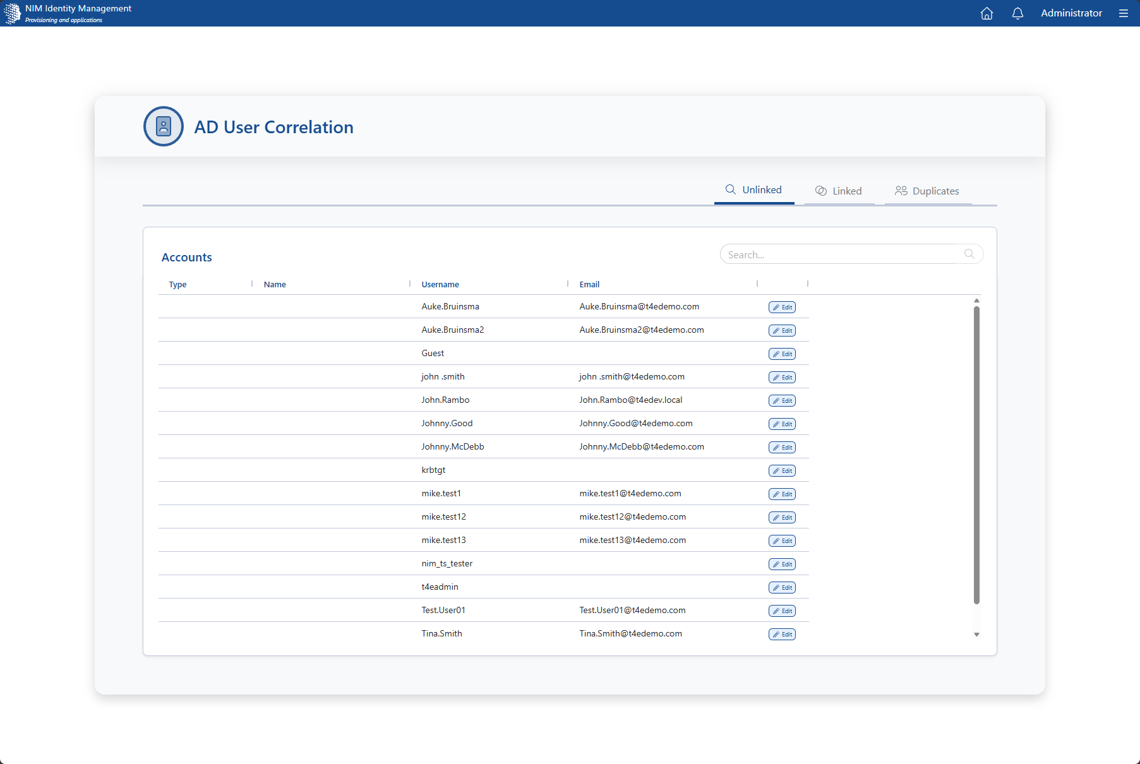Click the AD User Correlation badge icon
This screenshot has height=764, width=1140.
point(164,126)
